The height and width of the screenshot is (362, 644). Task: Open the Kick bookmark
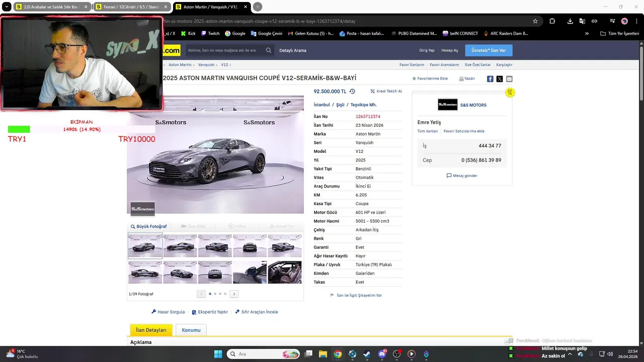(x=188, y=34)
